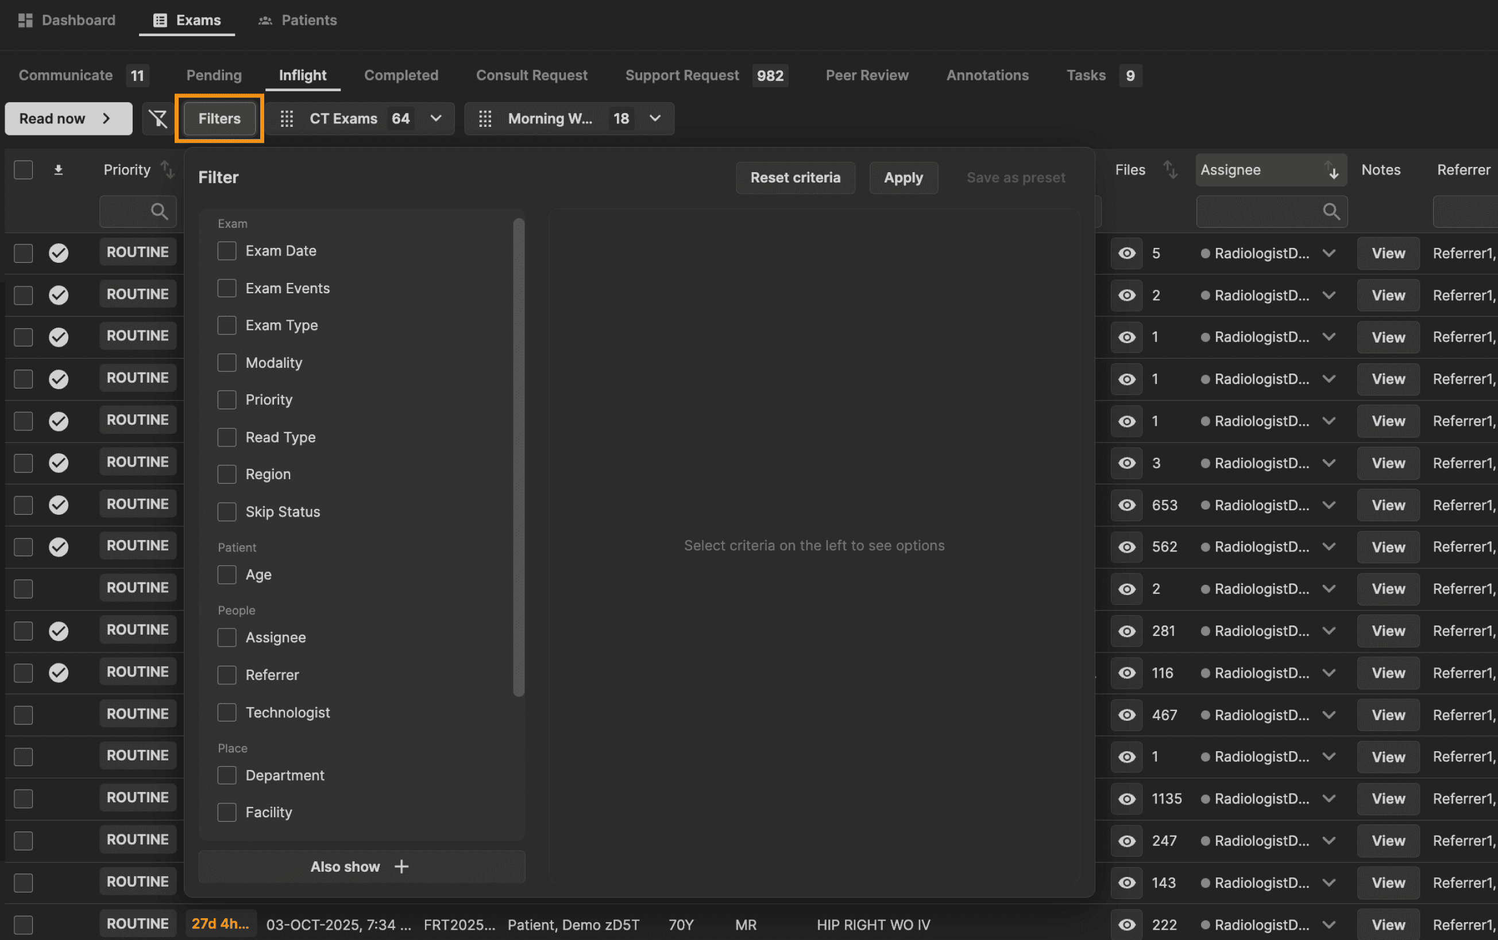Click the clear filters funnel icon
Image resolution: width=1498 pixels, height=940 pixels.
(158, 118)
